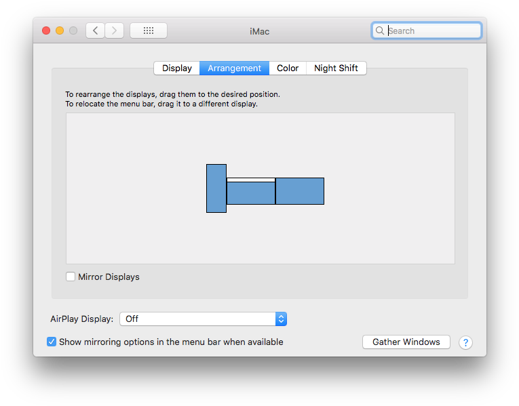Open the AirPlay Display dropdown
Viewport: 519px width, 406px height.
point(204,319)
